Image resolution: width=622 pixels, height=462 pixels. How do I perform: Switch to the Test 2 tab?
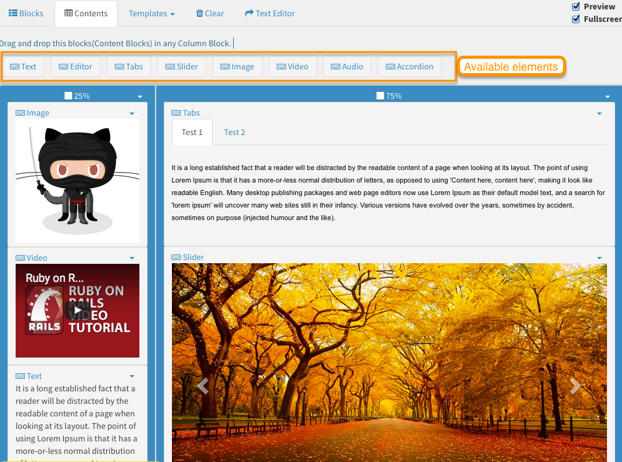[234, 132]
